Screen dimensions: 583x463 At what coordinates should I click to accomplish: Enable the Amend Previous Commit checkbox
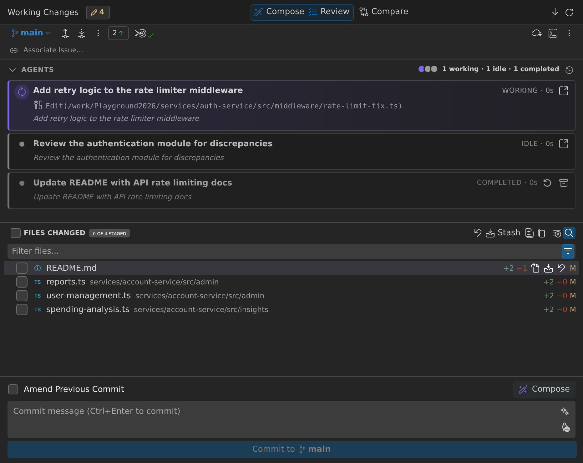coord(13,389)
